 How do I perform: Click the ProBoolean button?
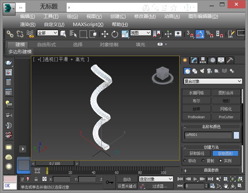[x=197, y=117]
